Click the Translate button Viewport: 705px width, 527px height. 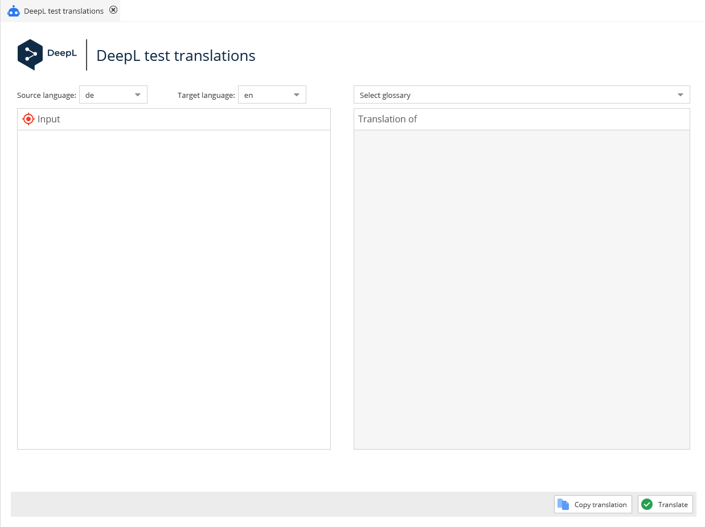point(665,504)
